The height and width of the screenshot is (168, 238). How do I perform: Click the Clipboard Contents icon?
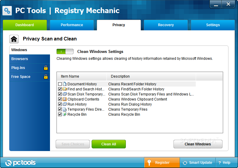(x=65, y=99)
